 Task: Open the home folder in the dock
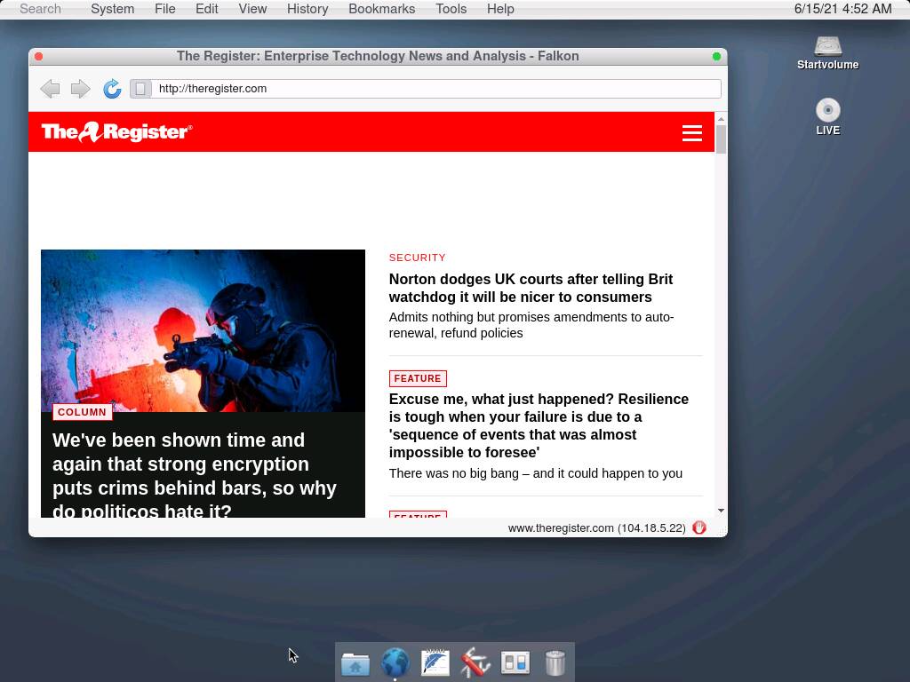355,663
